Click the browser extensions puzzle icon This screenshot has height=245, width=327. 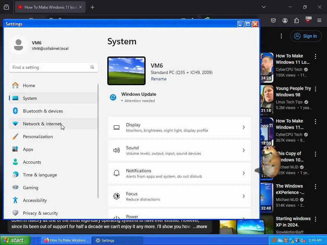pyautogui.click(x=296, y=20)
